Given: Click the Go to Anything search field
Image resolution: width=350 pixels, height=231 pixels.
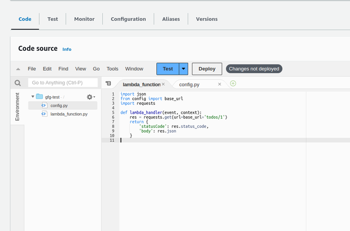Looking at the screenshot, I should click(63, 83).
